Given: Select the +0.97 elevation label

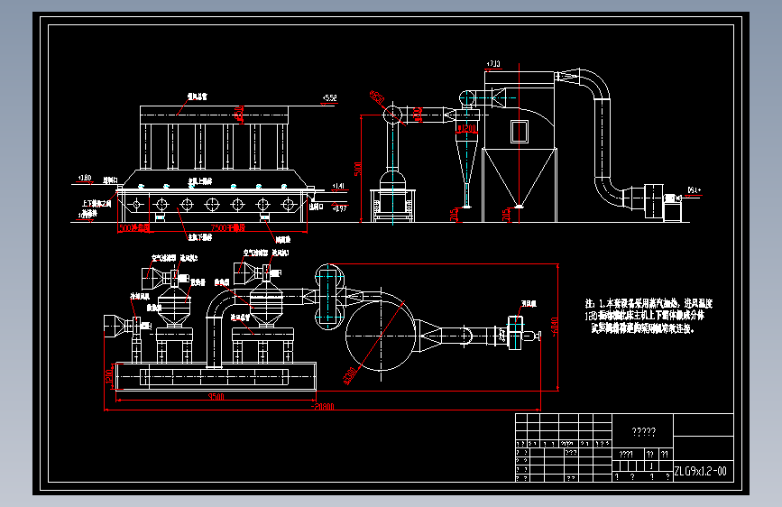Looking at the screenshot, I should point(340,208).
